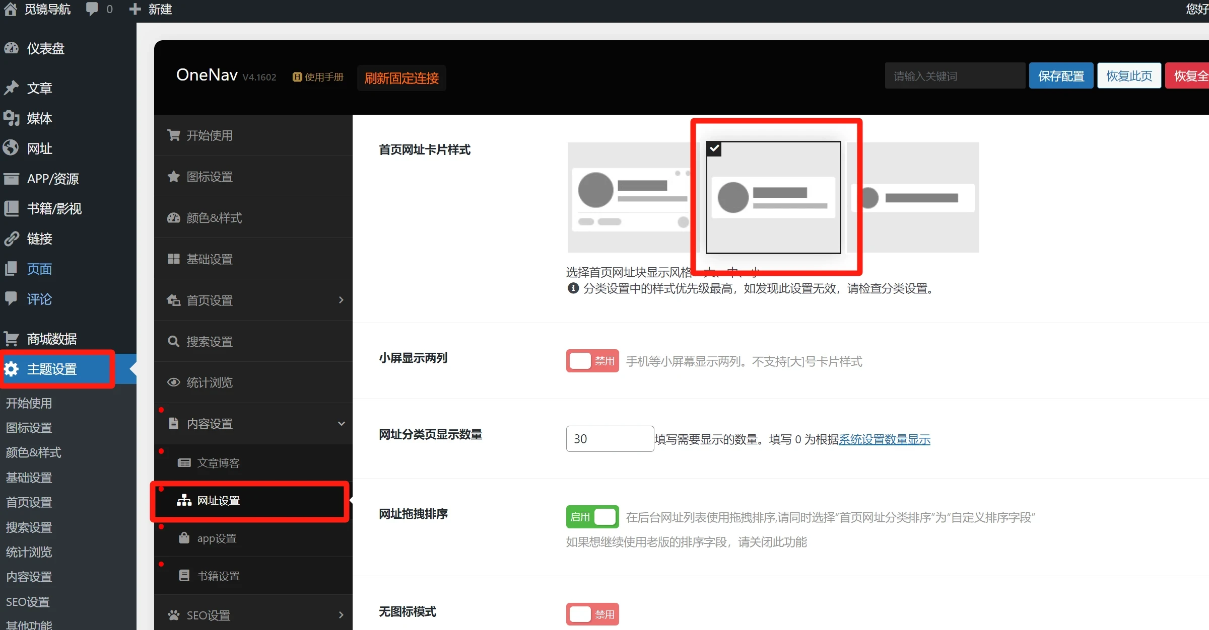Click the 网址分类页显示数量 input field
This screenshot has height=630, width=1209.
pyautogui.click(x=610, y=438)
